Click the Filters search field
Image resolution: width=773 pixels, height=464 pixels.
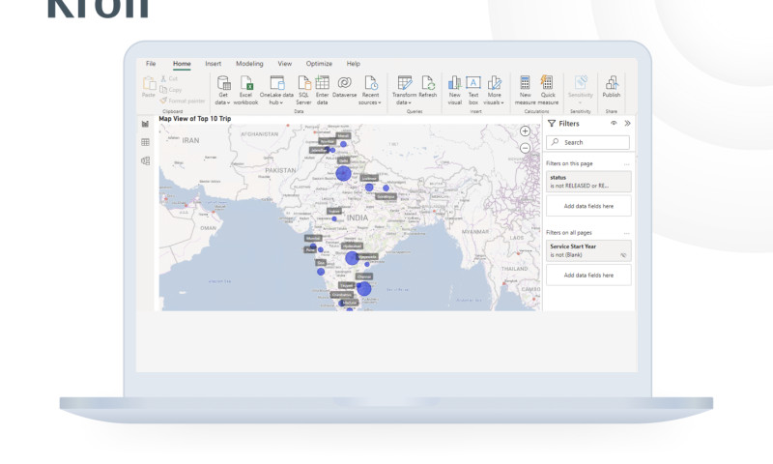591,142
